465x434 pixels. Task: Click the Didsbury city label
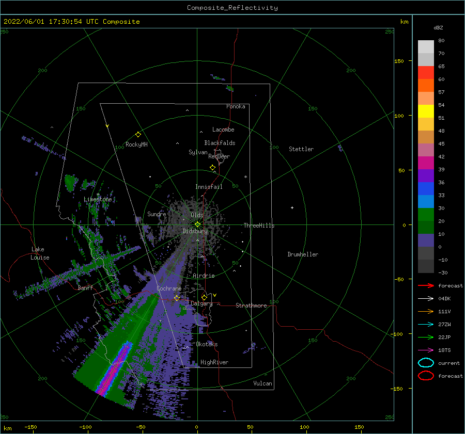(x=195, y=231)
